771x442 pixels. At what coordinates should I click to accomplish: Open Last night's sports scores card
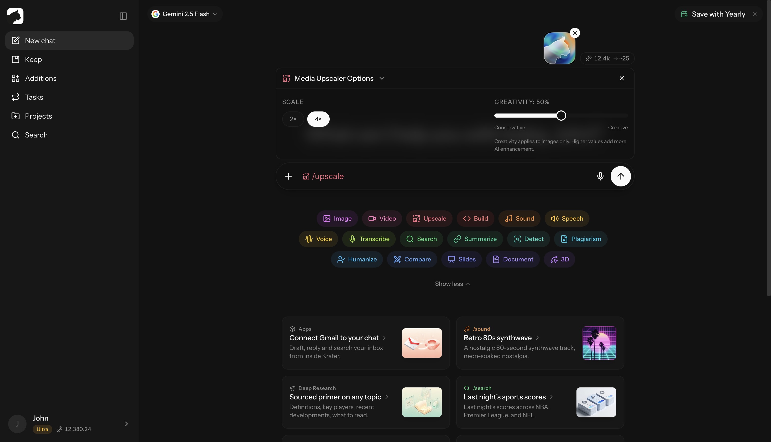[x=540, y=402]
